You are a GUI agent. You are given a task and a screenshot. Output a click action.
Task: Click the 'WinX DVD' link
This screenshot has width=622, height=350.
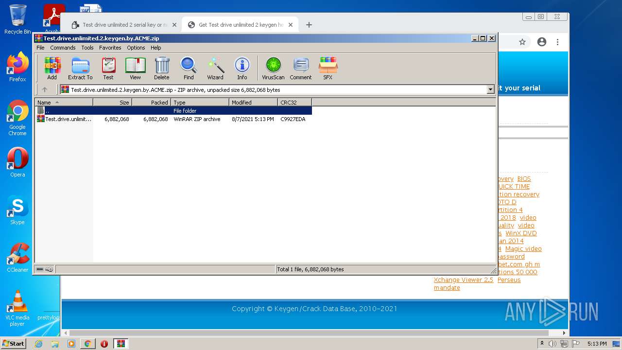pyautogui.click(x=521, y=233)
